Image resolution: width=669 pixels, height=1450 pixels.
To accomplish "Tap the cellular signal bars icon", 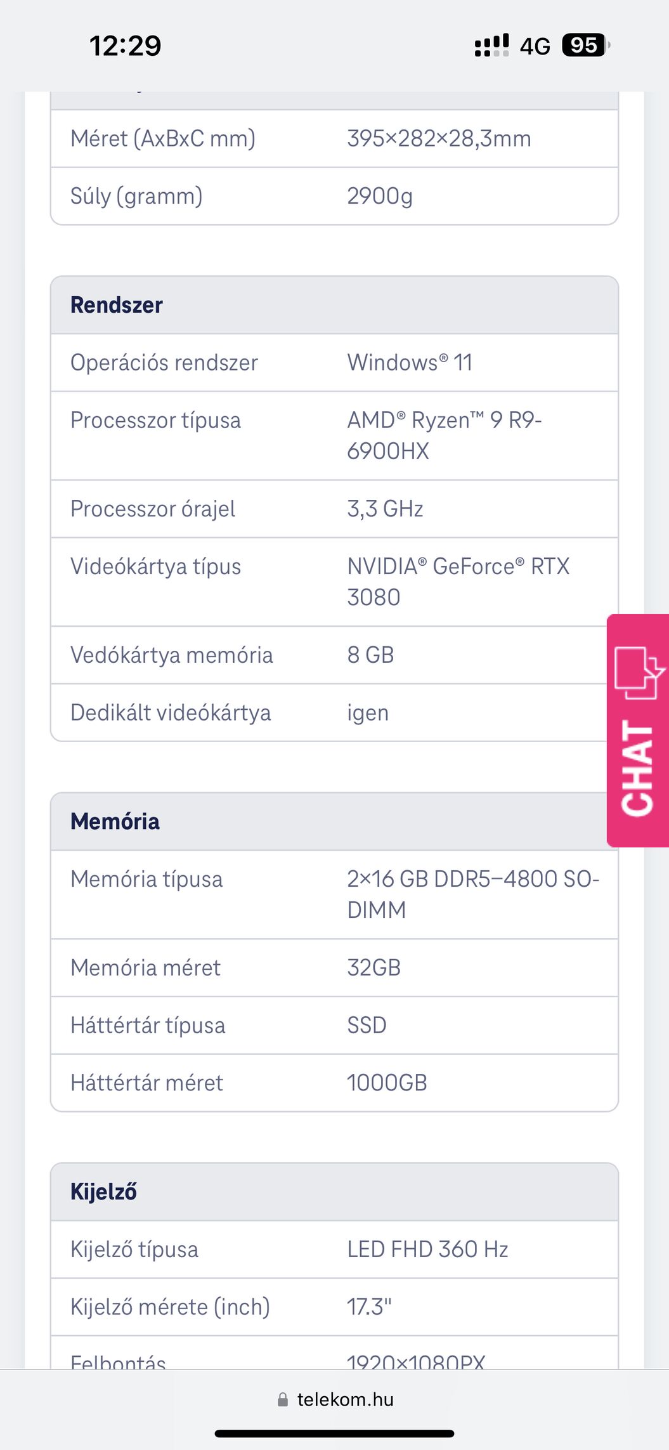I will click(491, 46).
